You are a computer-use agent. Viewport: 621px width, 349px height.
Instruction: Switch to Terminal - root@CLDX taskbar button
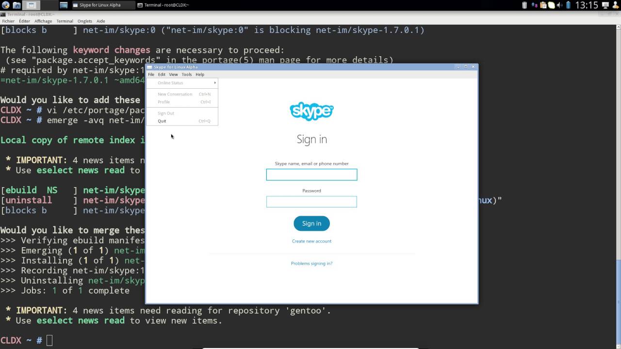[163, 5]
